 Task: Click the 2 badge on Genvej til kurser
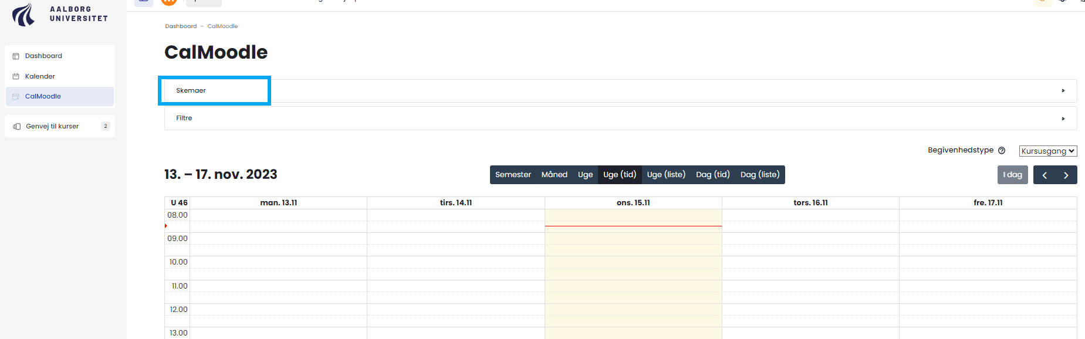pos(106,126)
